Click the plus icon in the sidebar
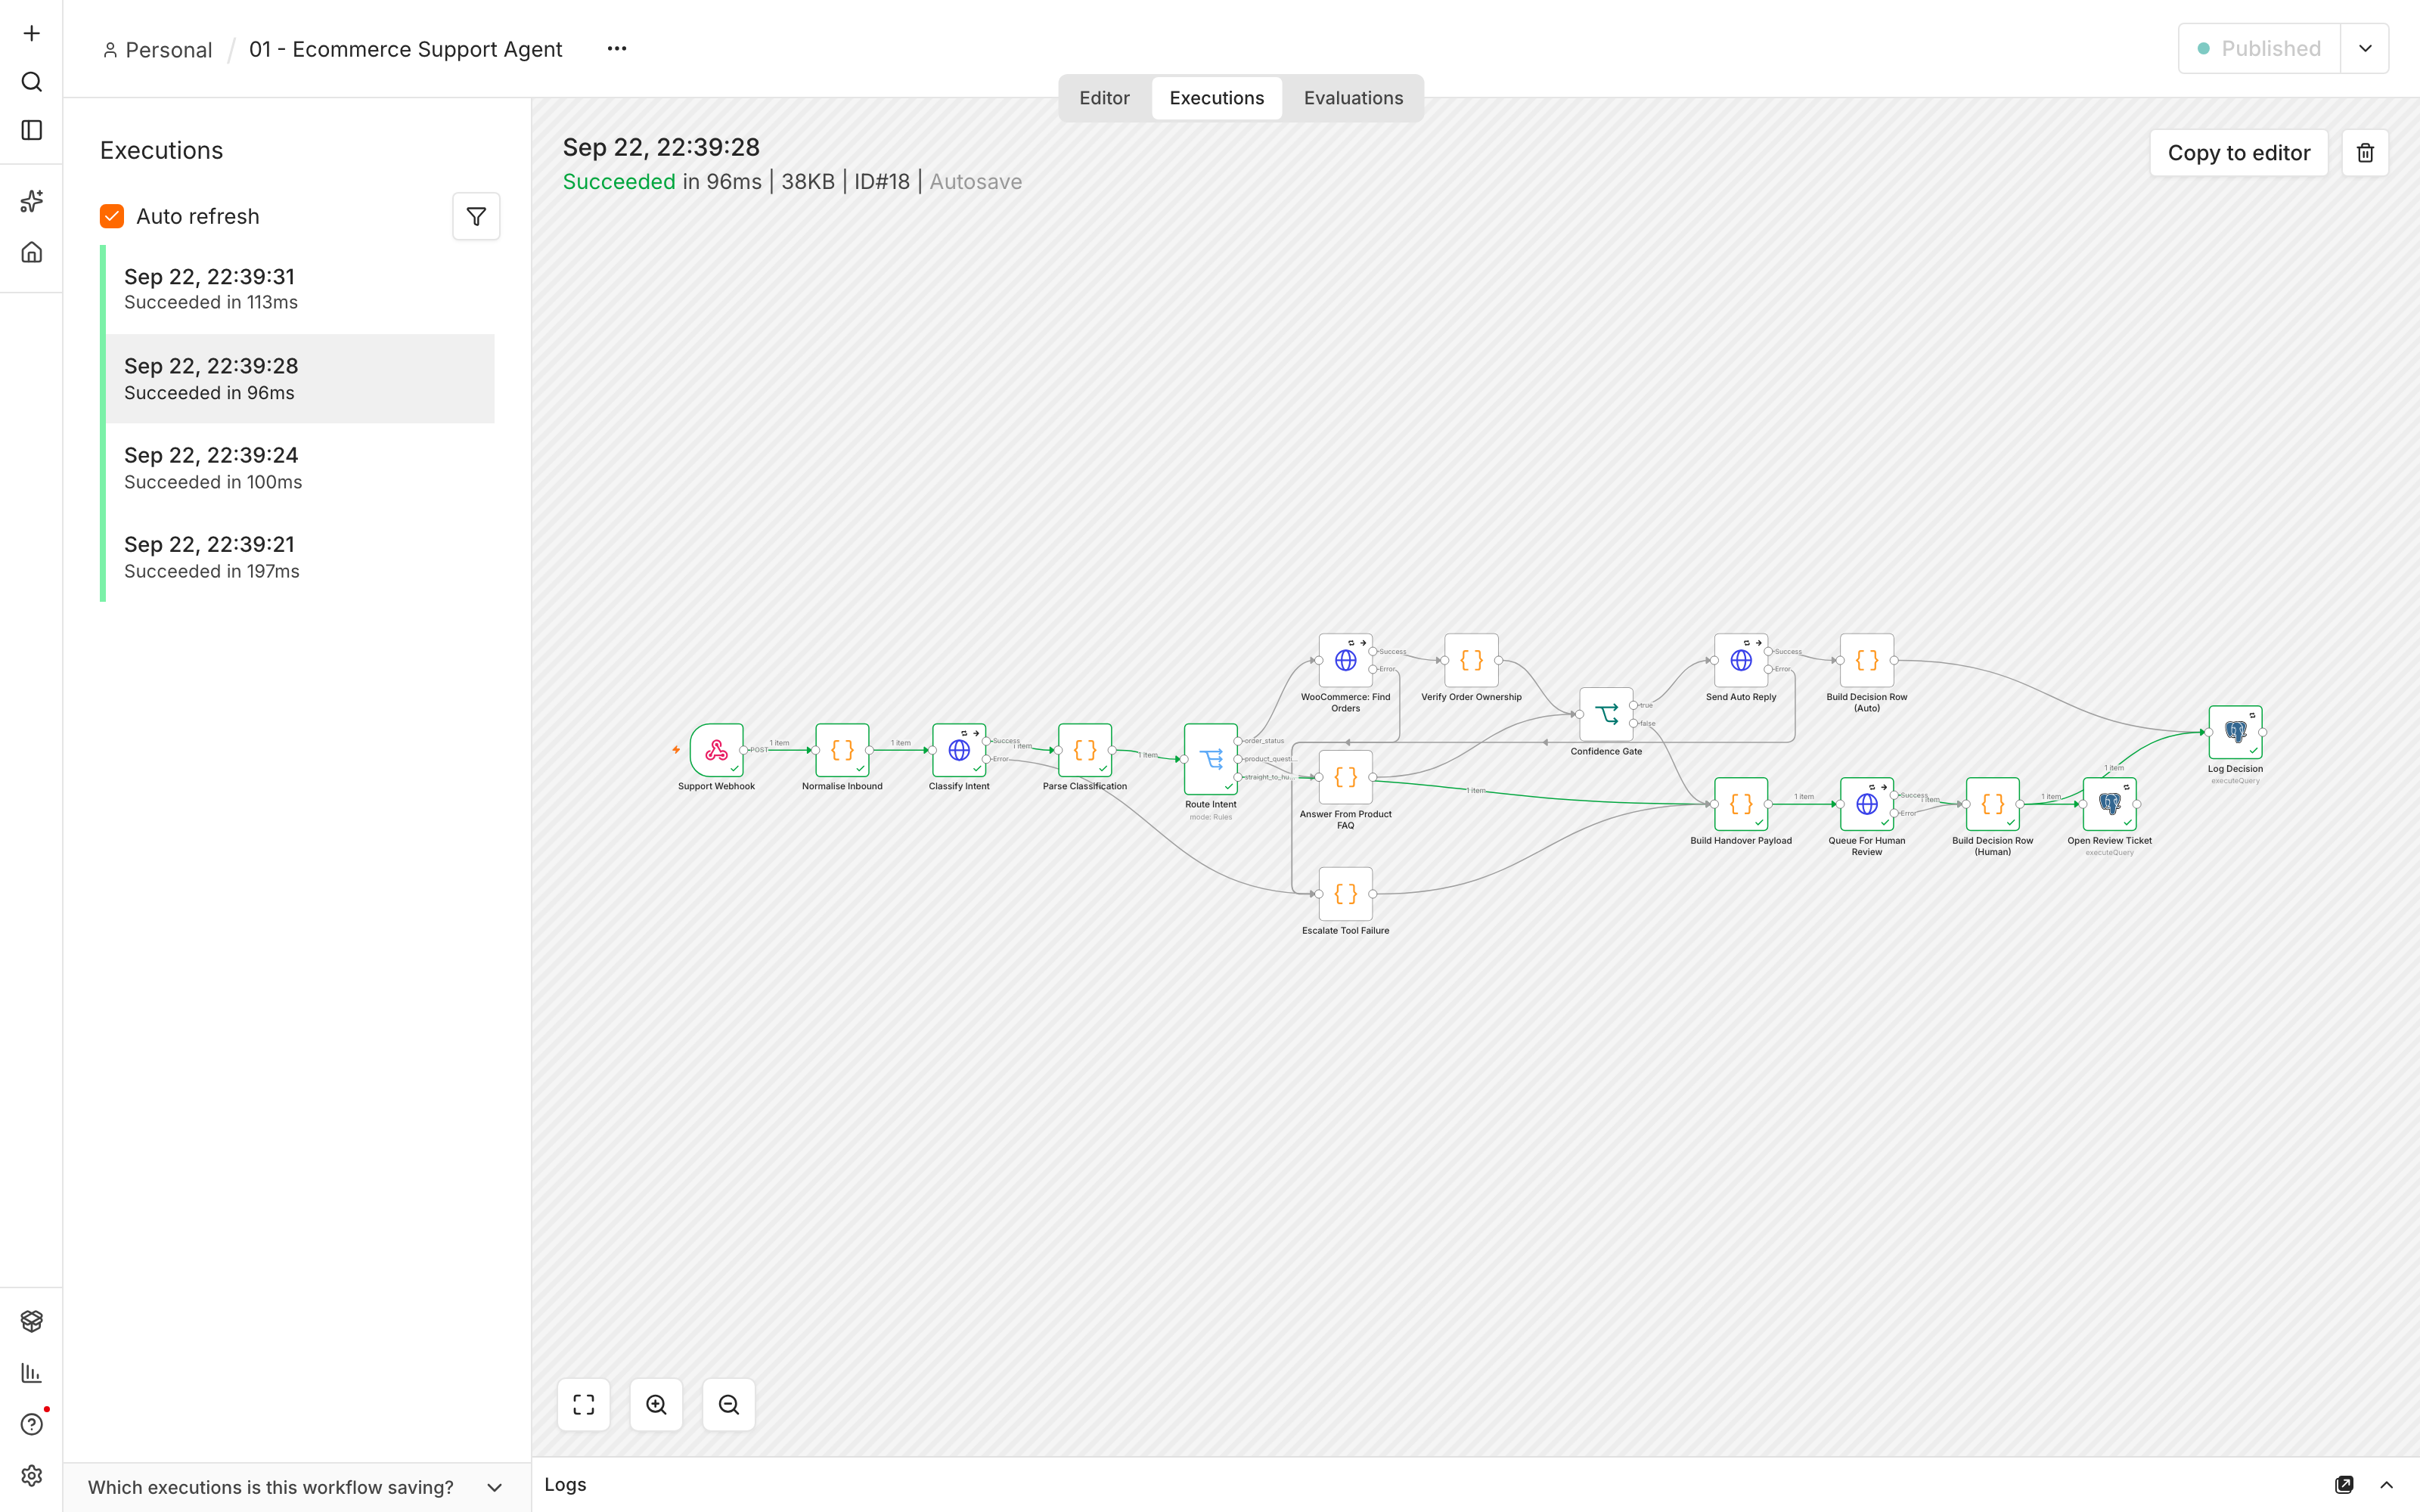 (31, 34)
